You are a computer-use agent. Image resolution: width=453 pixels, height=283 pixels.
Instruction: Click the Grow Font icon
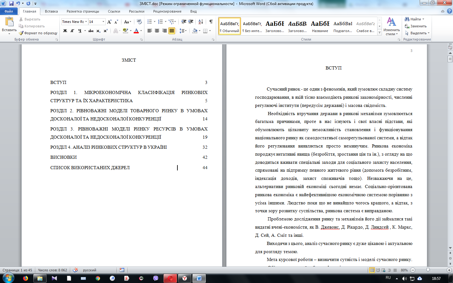click(x=109, y=22)
